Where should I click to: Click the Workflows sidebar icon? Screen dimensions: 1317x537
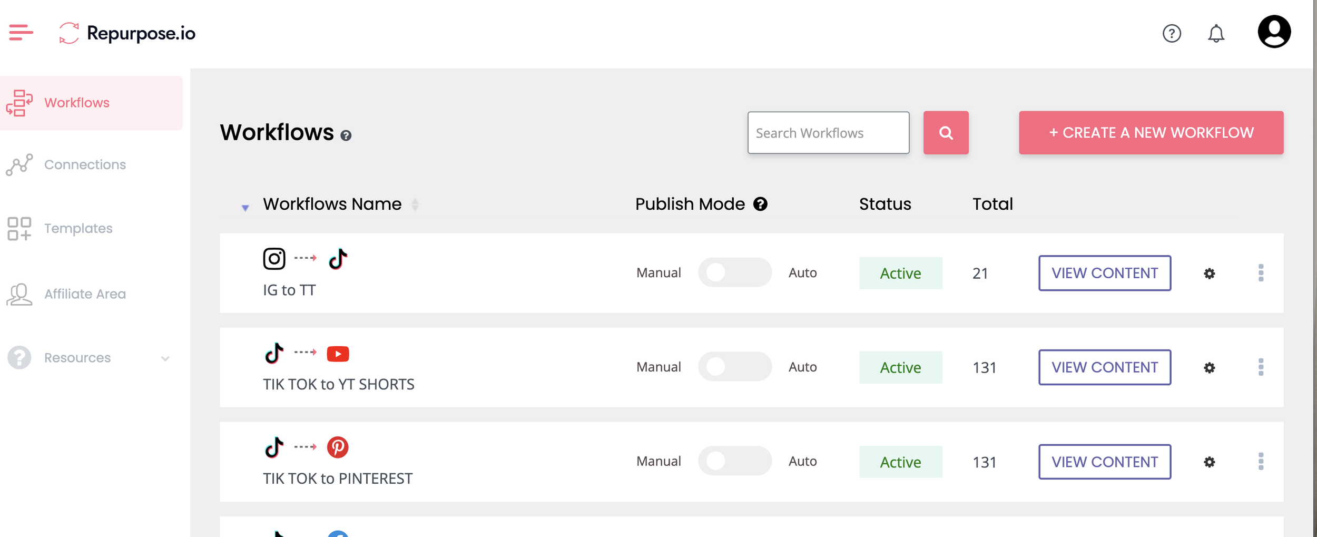tap(19, 103)
